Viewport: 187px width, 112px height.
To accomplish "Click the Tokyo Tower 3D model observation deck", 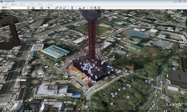I will tap(92, 14).
